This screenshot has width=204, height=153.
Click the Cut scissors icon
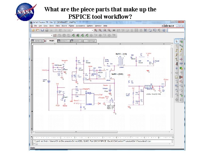[51, 30]
